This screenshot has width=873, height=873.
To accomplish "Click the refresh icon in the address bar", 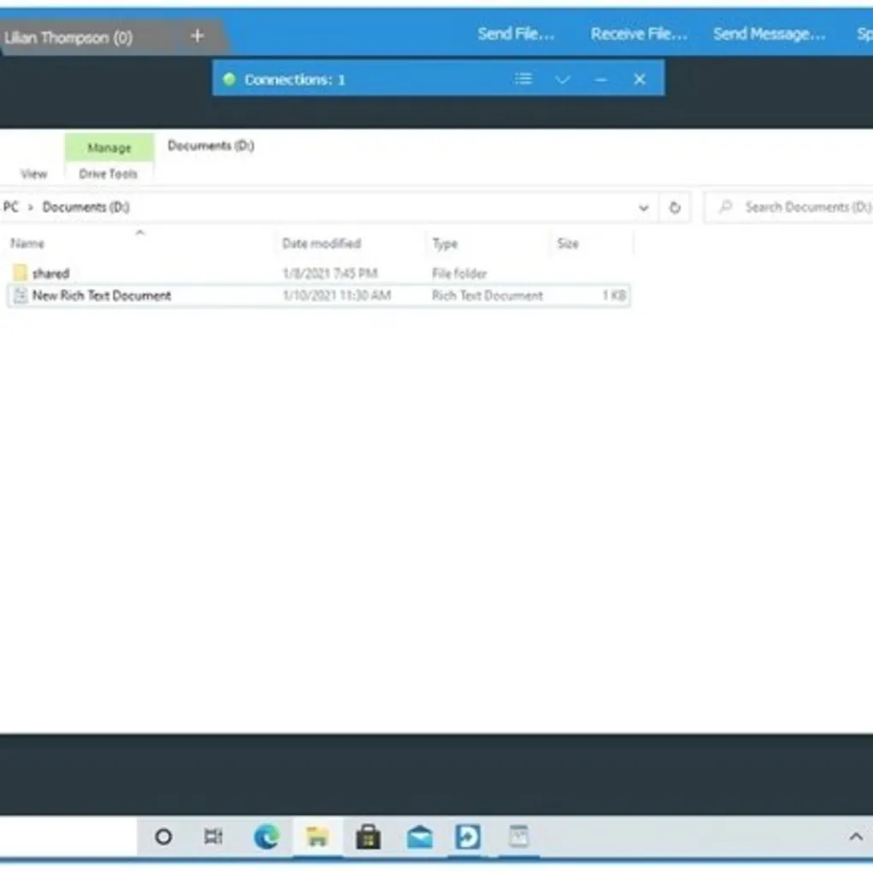I will [x=674, y=206].
